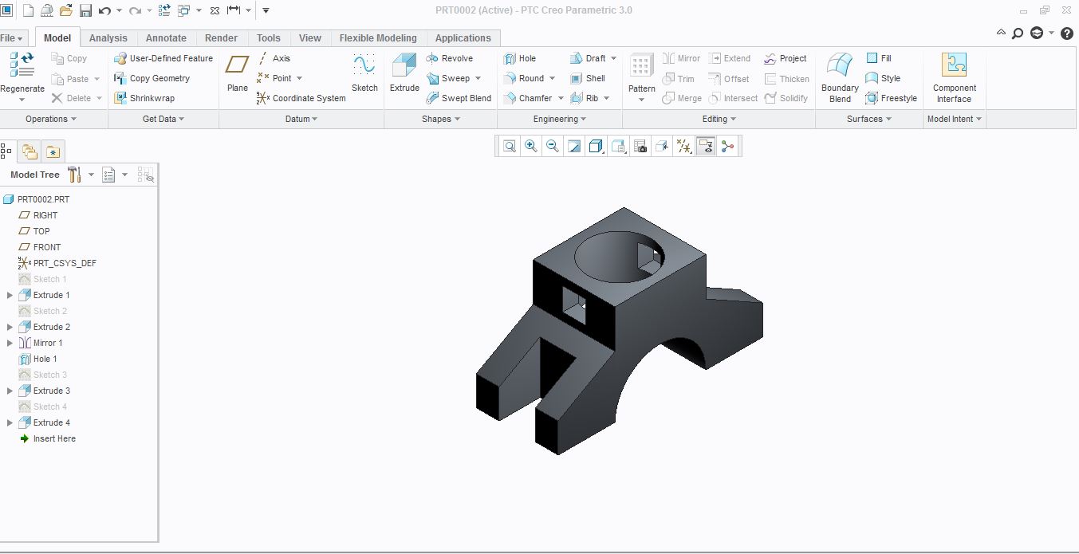Open User-Defined Feature
Viewport: 1079px width, 554px height.
tap(163, 58)
